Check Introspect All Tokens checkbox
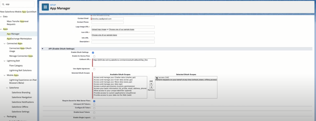The height and width of the screenshot is (121, 316). (94, 104)
